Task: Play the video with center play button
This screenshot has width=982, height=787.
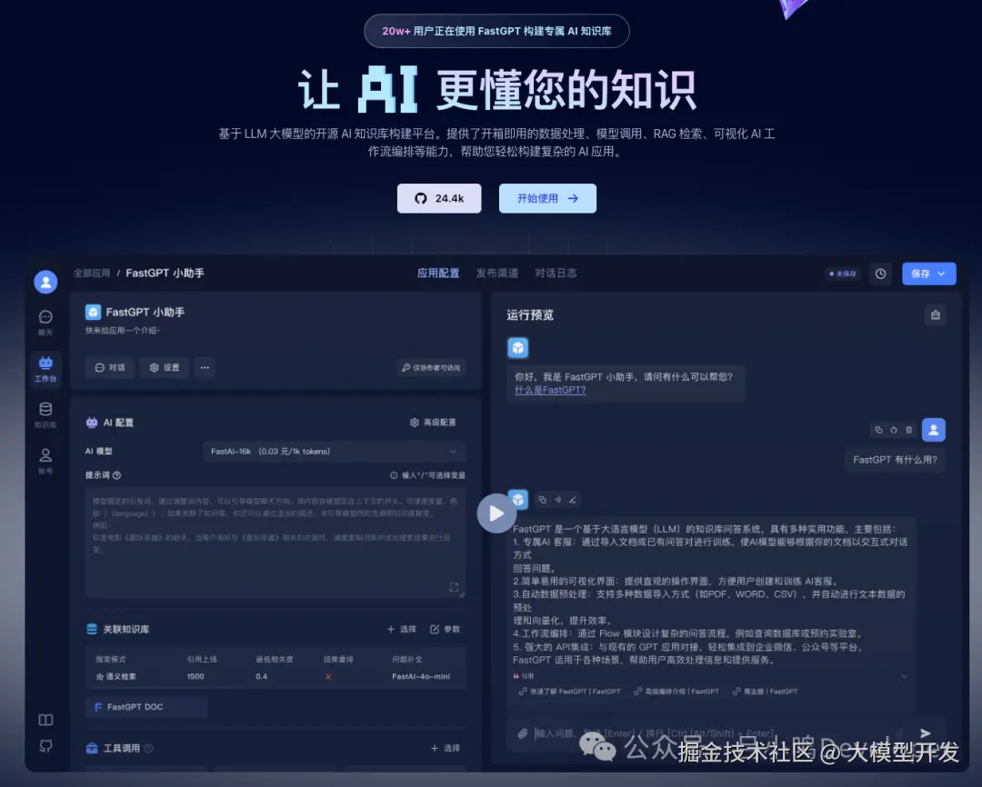Action: pyautogui.click(x=496, y=513)
